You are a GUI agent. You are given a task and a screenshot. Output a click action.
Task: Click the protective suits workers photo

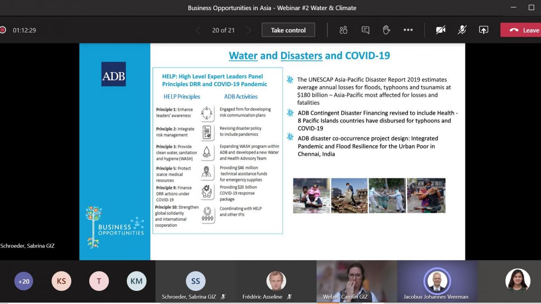tap(387, 195)
